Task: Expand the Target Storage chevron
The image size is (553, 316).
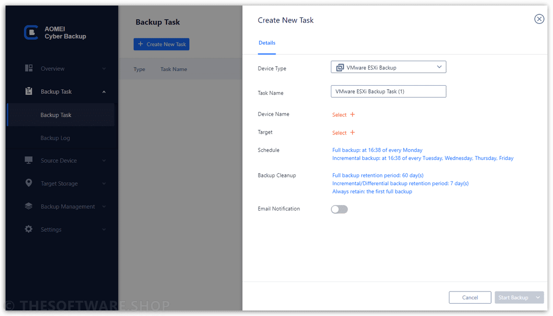Action: coord(104,184)
